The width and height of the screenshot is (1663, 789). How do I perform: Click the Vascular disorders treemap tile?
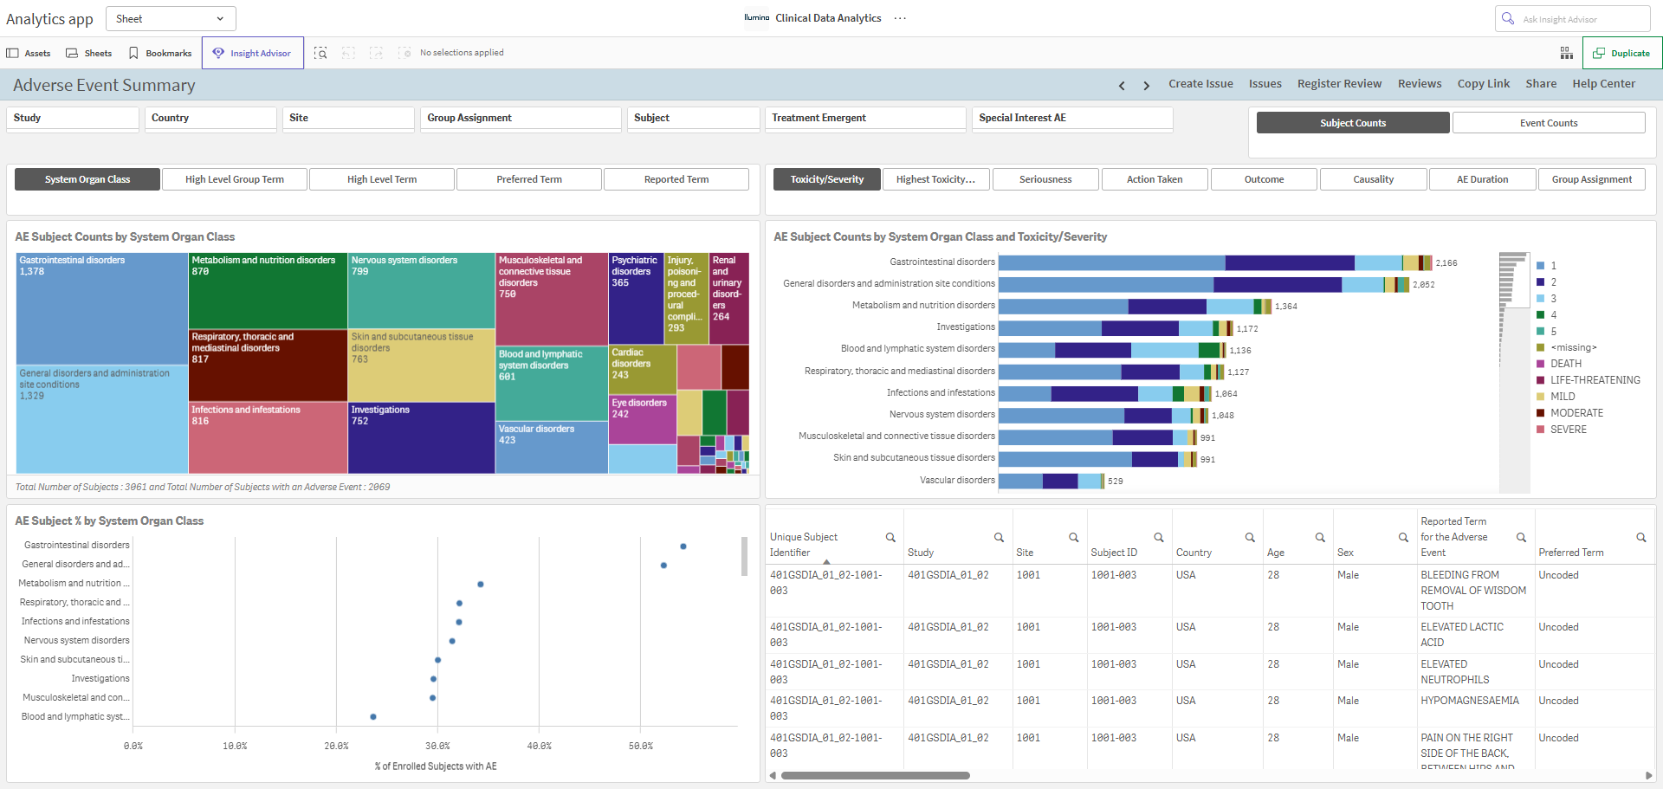552,447
